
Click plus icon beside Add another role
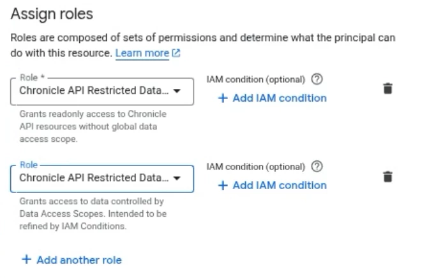pos(26,259)
